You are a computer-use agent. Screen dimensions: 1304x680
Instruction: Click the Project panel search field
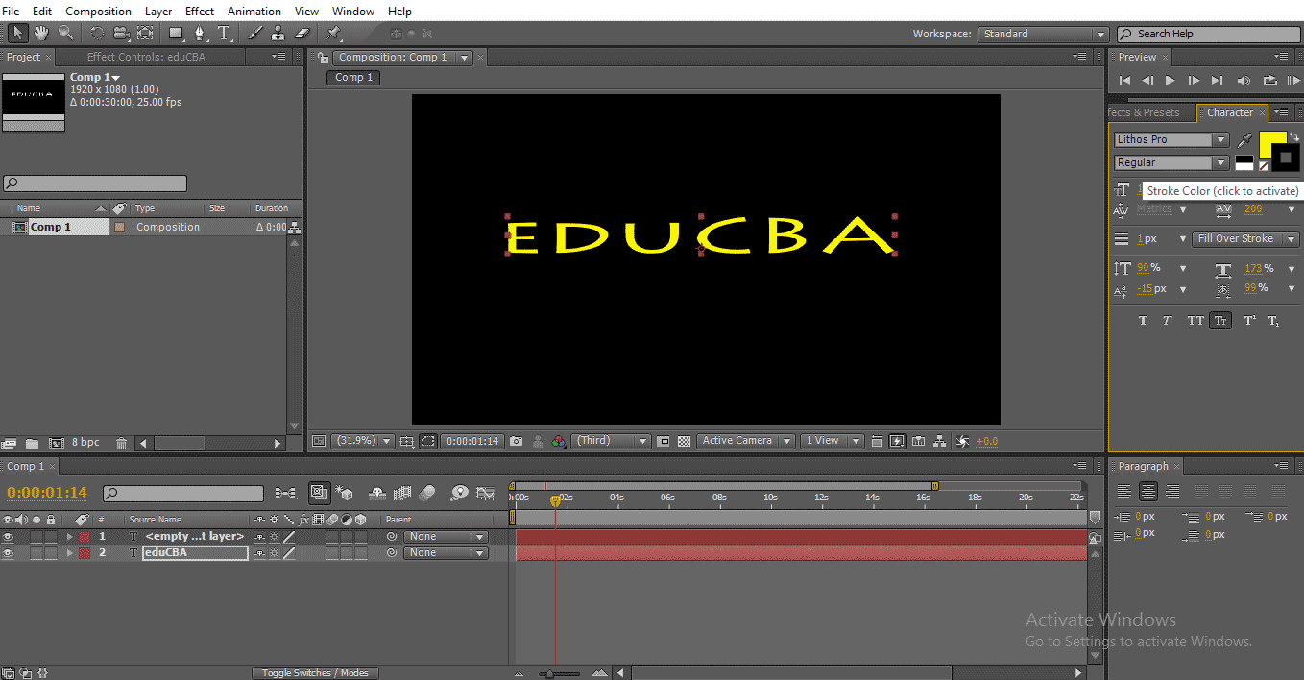(95, 183)
